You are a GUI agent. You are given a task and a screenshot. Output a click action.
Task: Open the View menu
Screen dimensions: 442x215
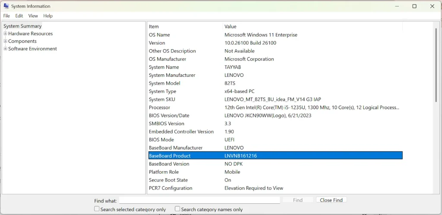33,16
